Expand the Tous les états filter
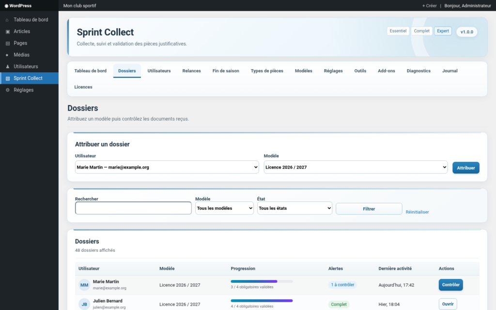This screenshot has width=496, height=310. coord(294,208)
